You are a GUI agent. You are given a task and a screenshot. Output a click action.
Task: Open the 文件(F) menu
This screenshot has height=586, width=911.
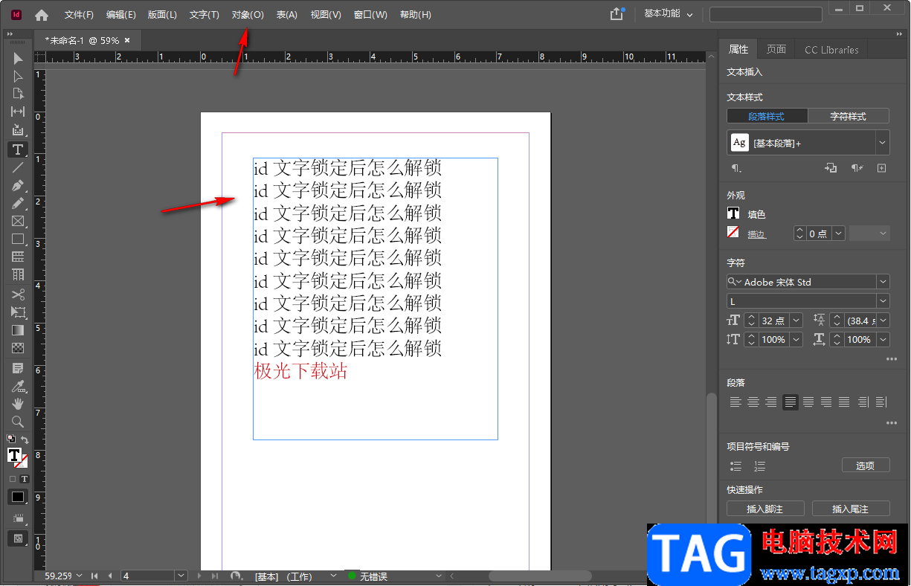point(79,15)
